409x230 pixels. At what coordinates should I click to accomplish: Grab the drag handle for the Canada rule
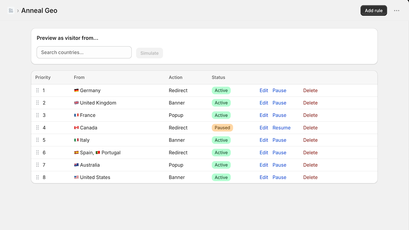[38, 128]
